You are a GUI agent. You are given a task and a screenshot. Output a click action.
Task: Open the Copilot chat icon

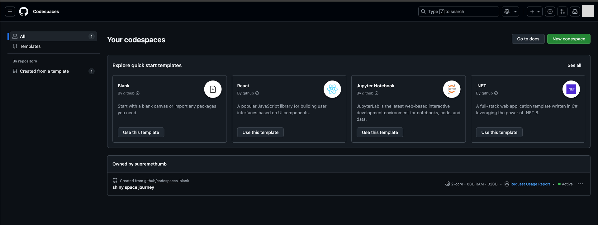(507, 11)
